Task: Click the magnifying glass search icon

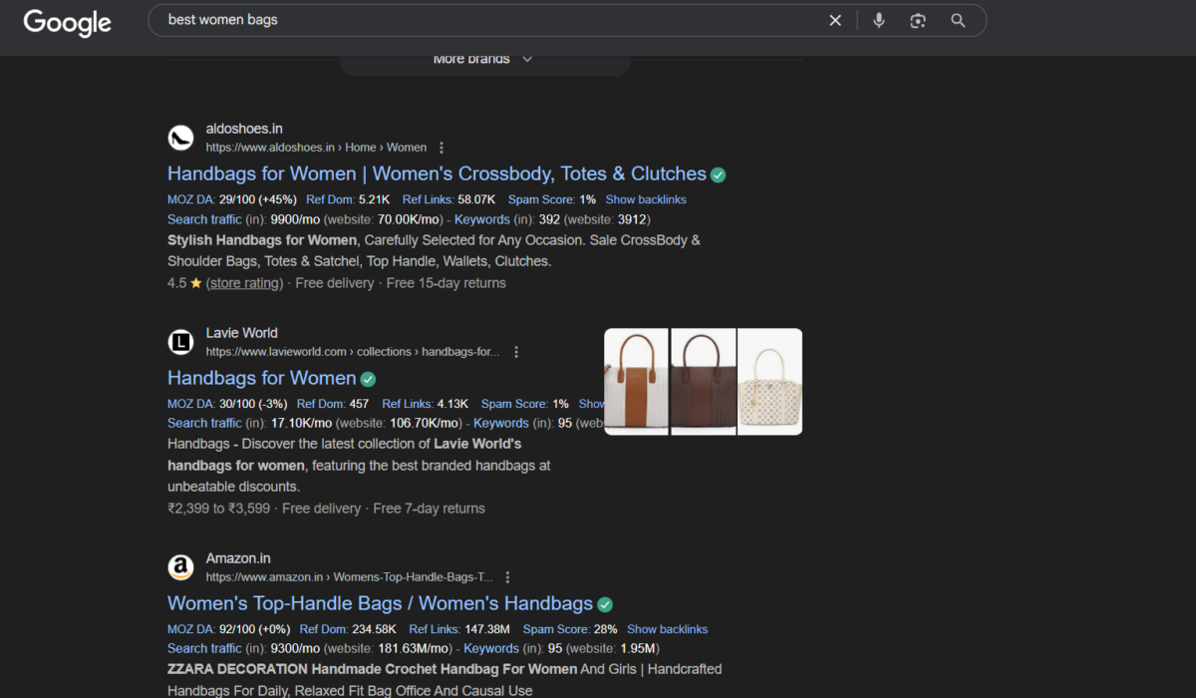Action: tap(958, 20)
